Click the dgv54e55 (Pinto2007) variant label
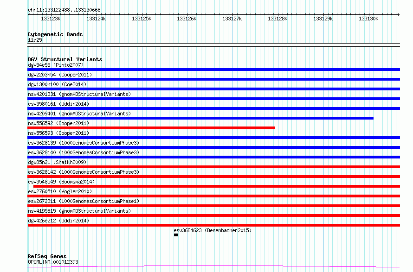The width and height of the screenshot is (413, 272). (x=56, y=65)
